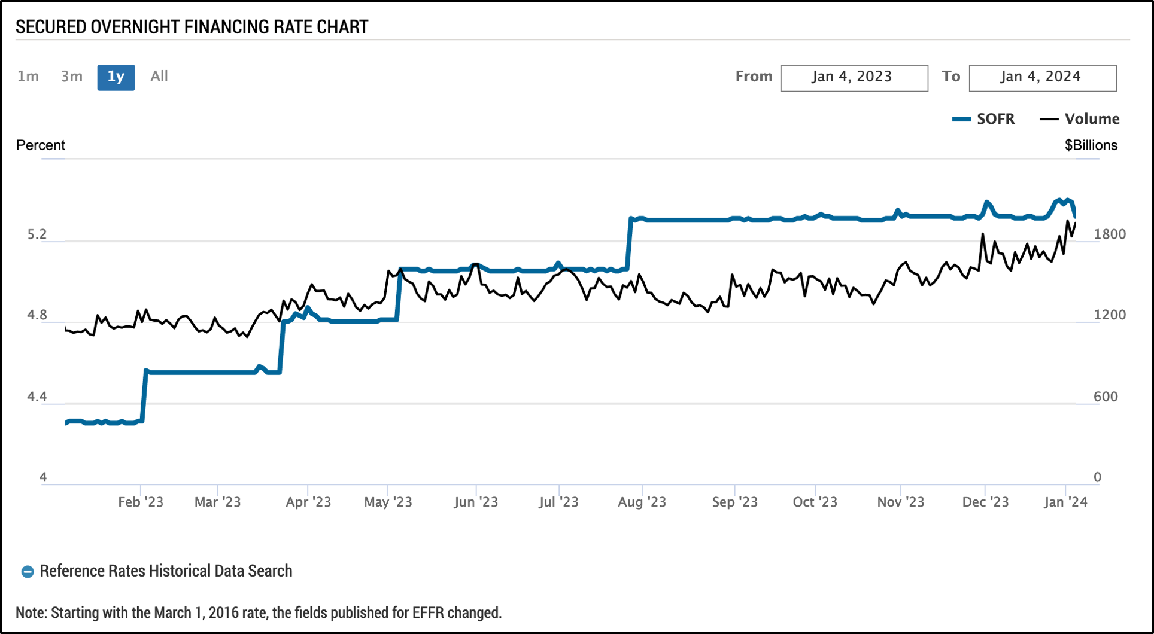This screenshot has width=1154, height=634.
Task: Select the 3m time range
Action: point(72,77)
